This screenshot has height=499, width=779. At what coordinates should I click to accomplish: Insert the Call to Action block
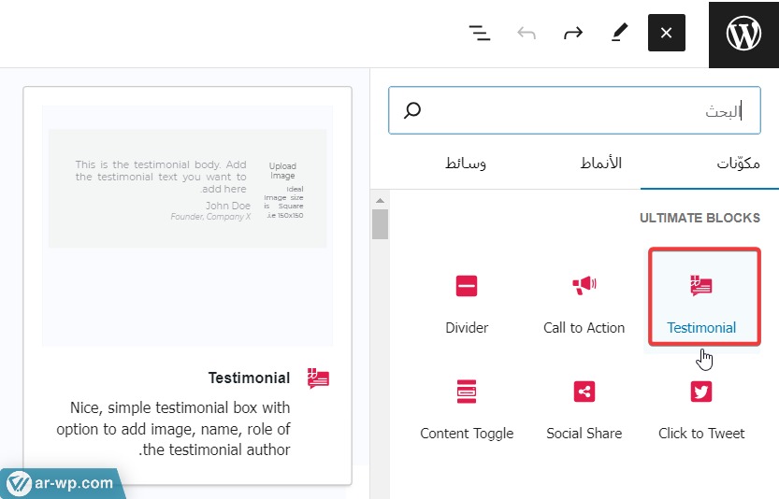(x=584, y=297)
